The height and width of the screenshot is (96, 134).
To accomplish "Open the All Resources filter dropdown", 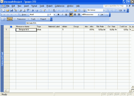I will coord(99,15).
